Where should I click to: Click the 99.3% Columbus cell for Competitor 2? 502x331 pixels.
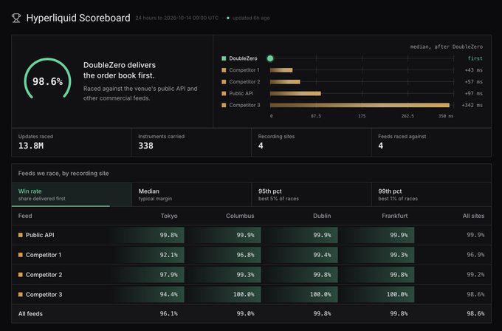click(x=224, y=275)
